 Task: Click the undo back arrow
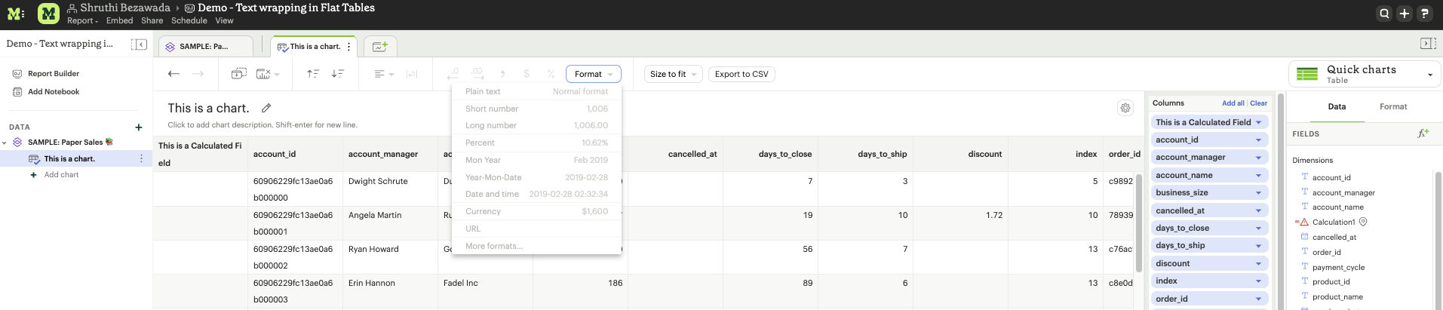[173, 74]
